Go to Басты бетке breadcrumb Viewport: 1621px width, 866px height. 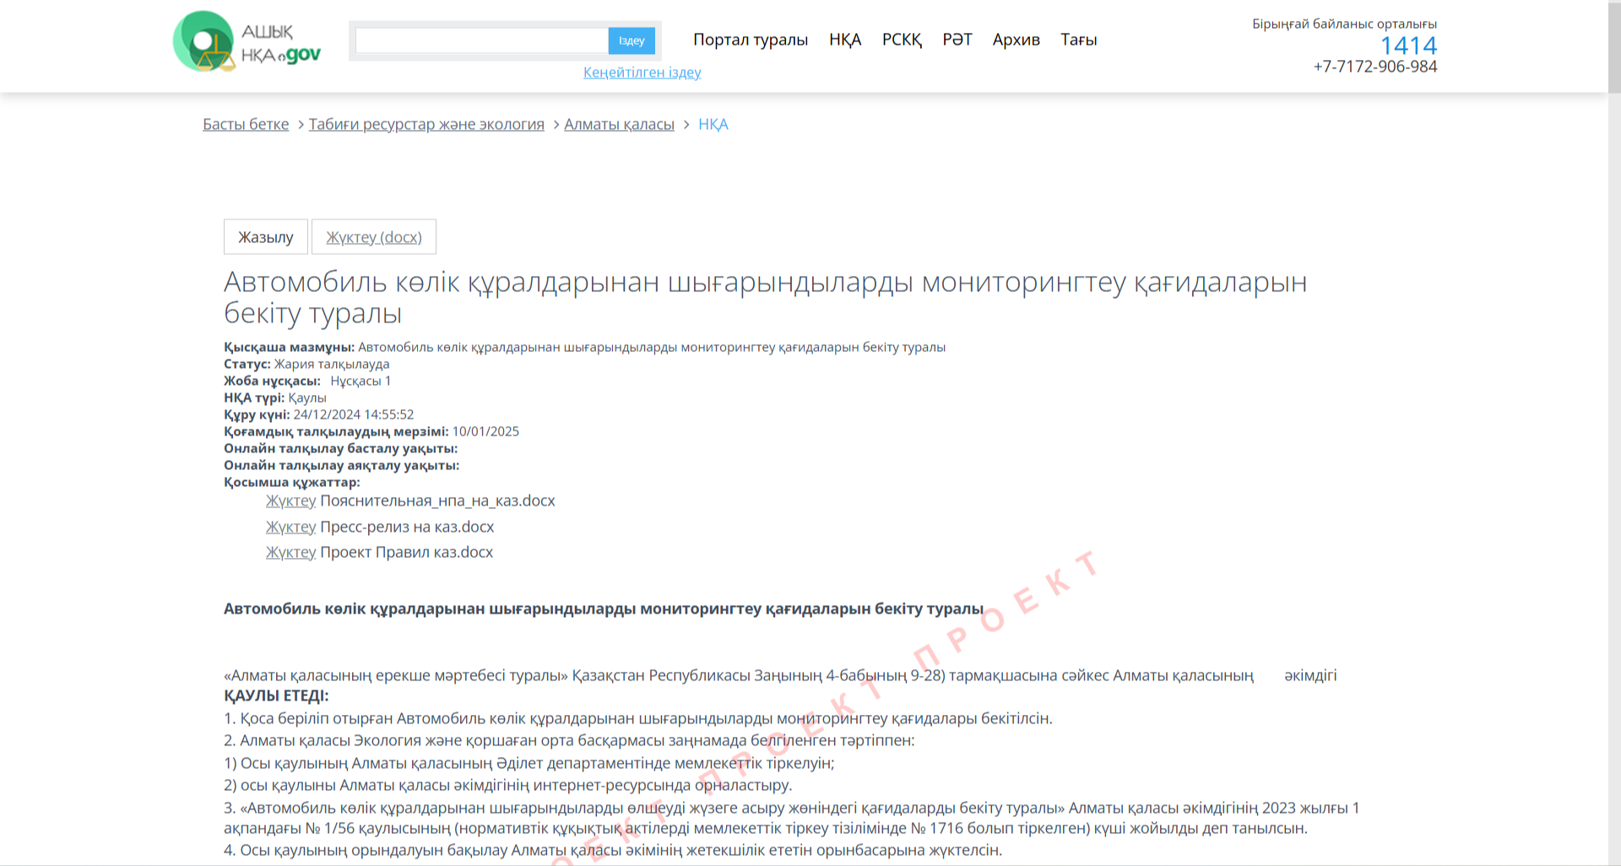(246, 124)
